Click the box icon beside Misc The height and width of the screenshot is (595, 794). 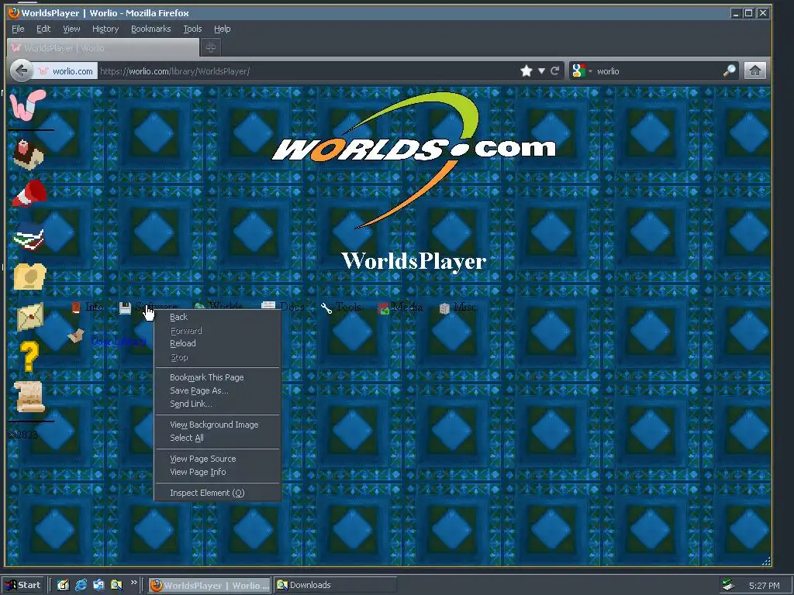(x=444, y=308)
